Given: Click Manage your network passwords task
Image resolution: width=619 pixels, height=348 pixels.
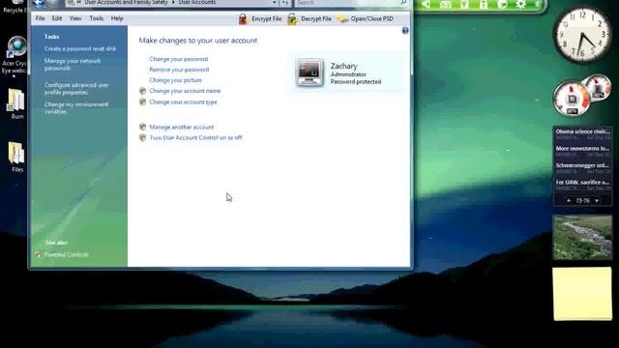Looking at the screenshot, I should tap(73, 65).
